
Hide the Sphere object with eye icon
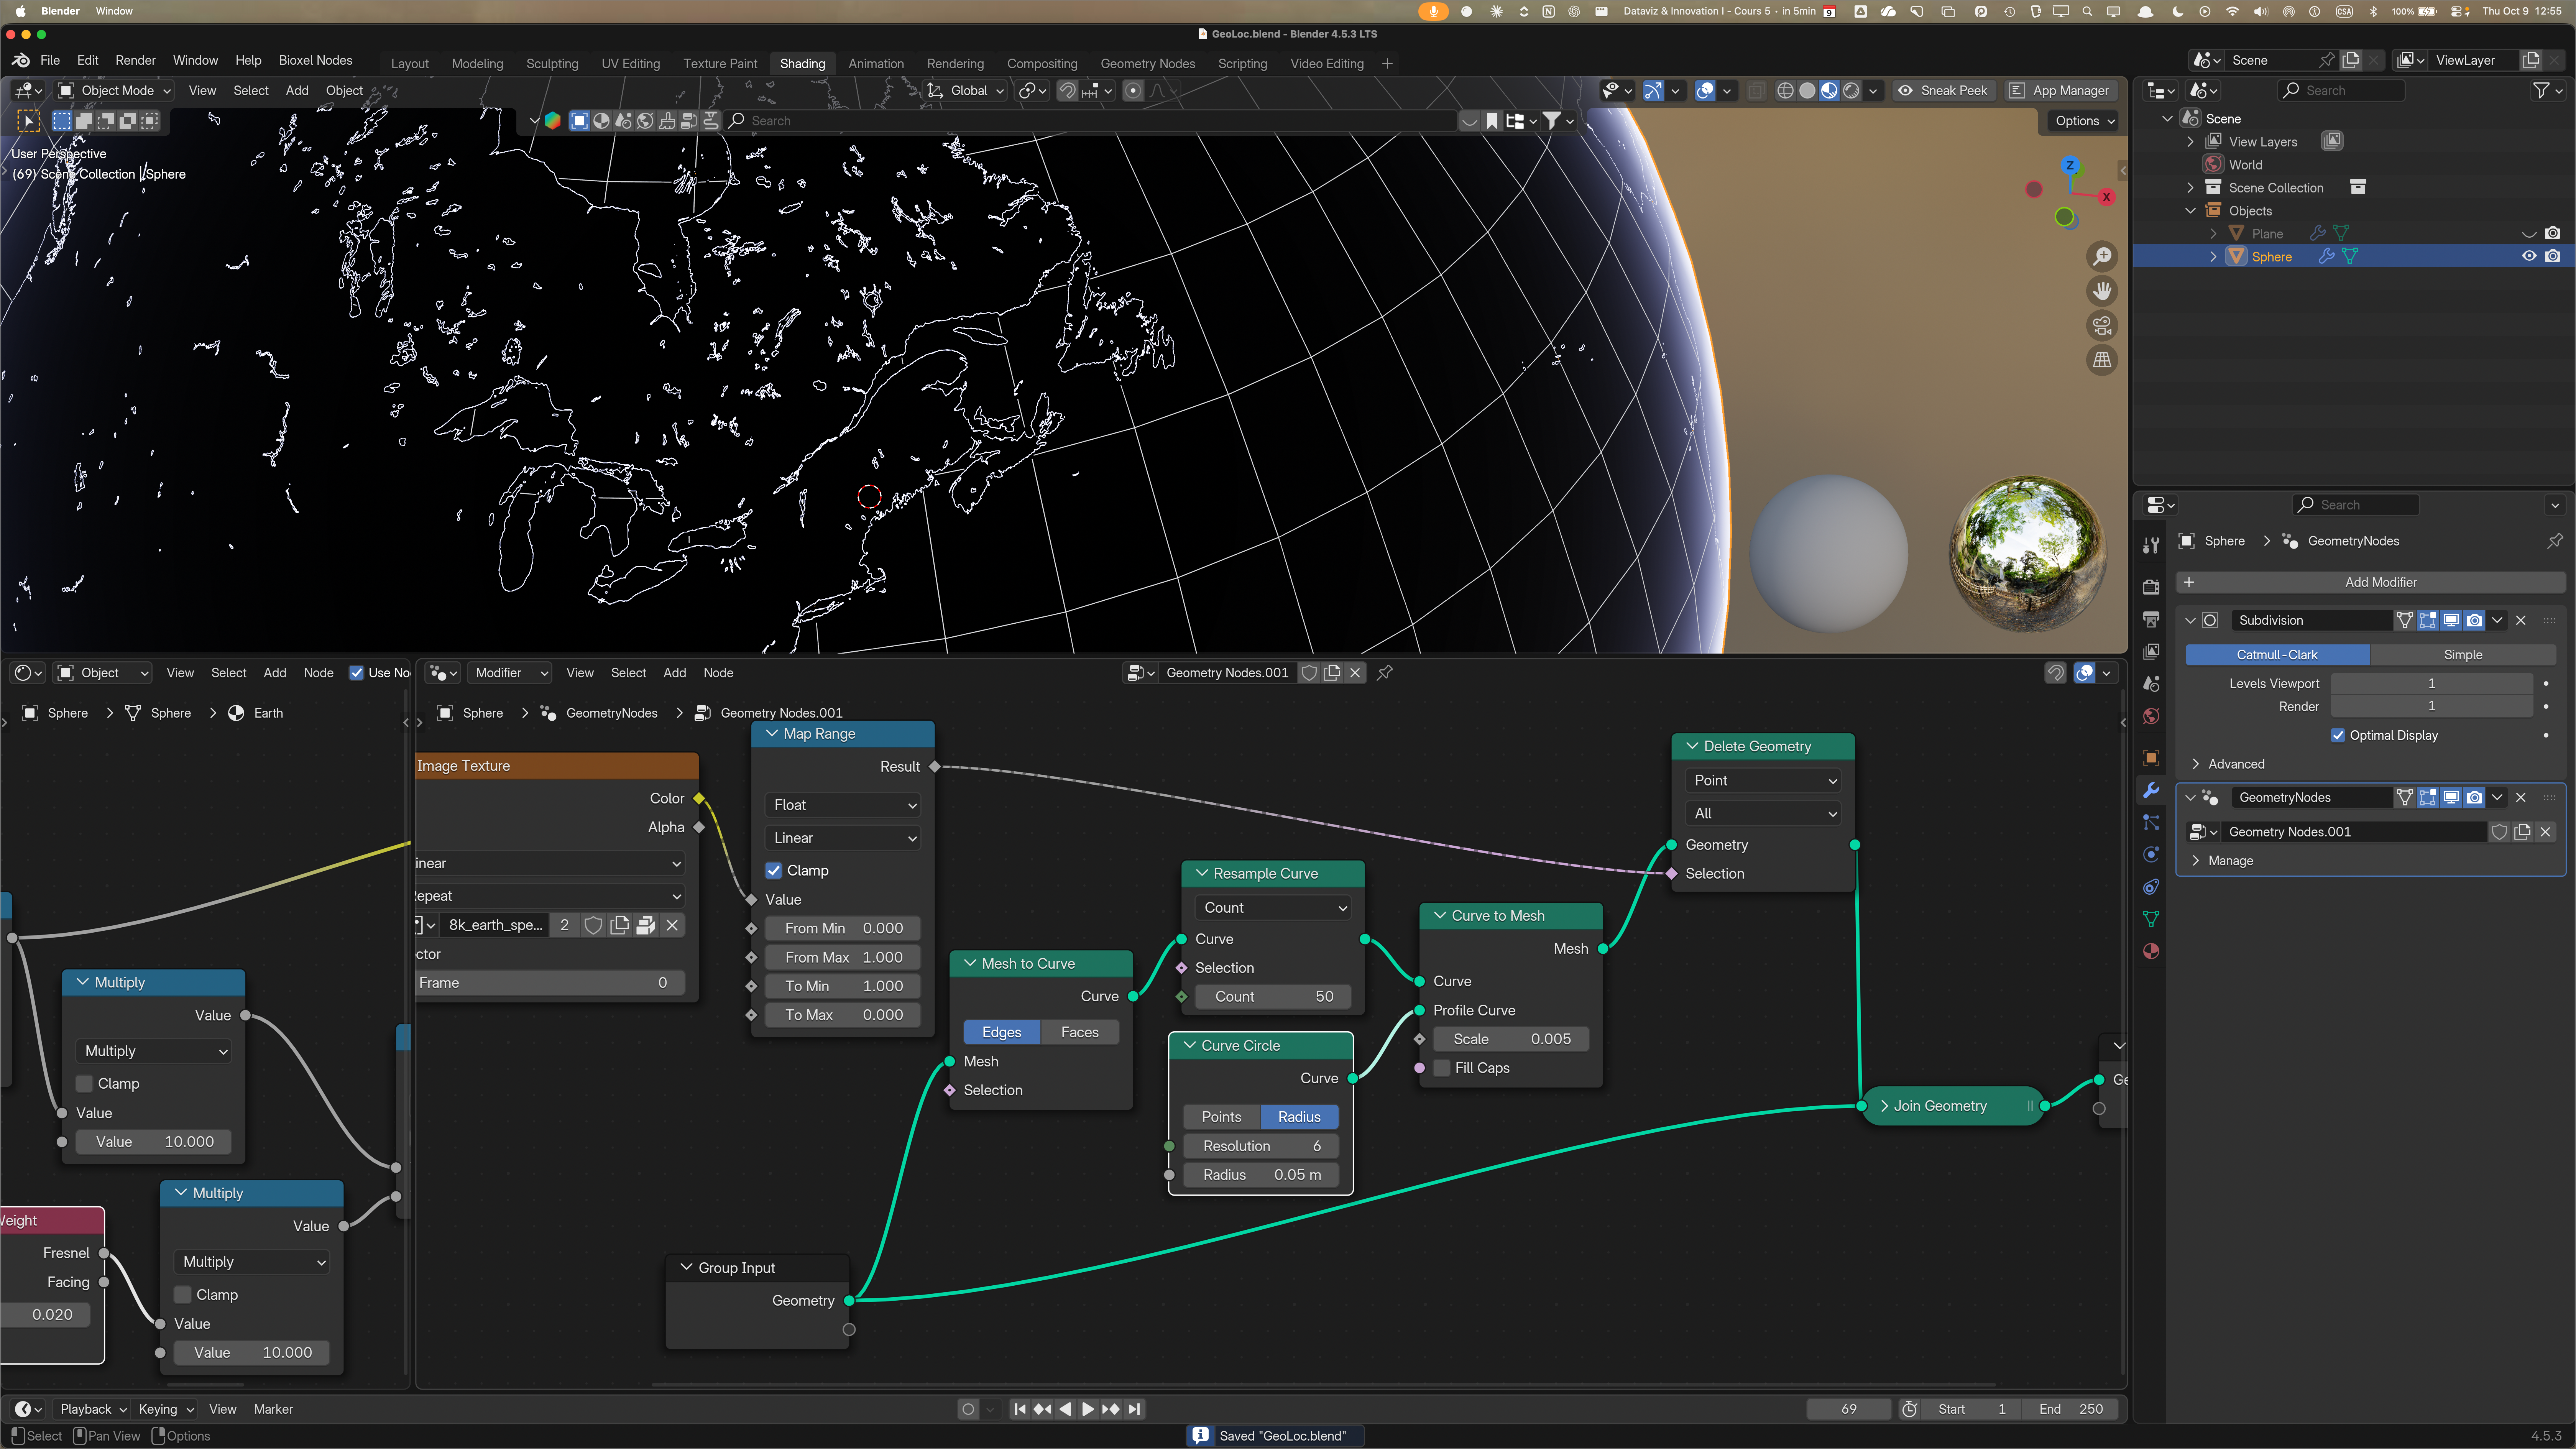coord(2529,256)
